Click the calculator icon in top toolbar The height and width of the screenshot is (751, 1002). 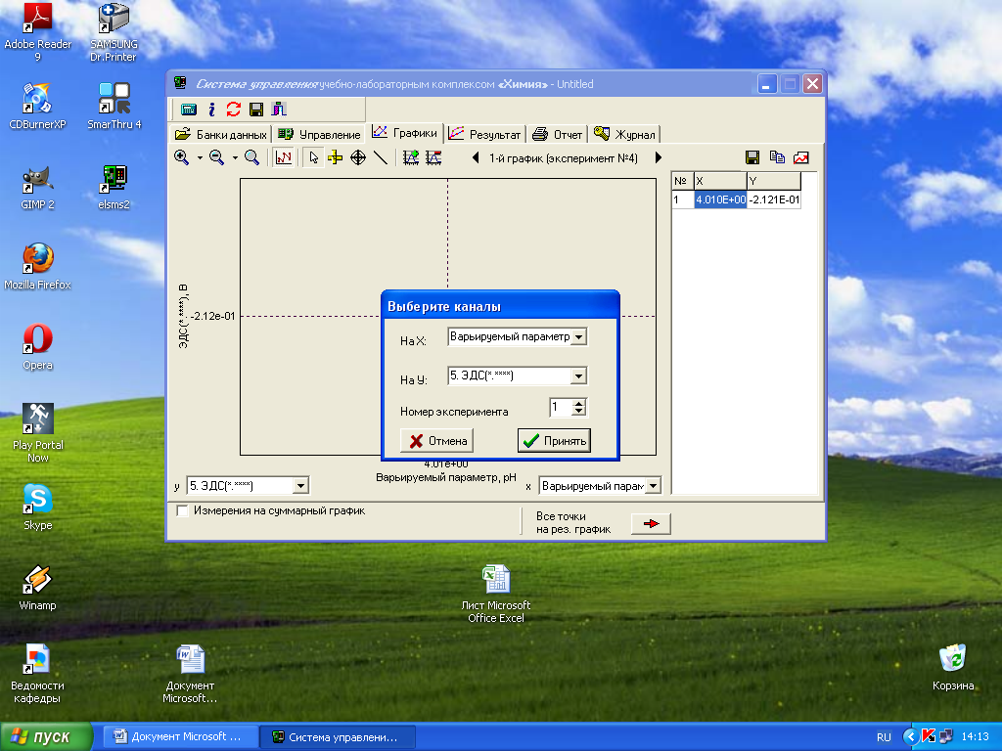[x=189, y=110]
